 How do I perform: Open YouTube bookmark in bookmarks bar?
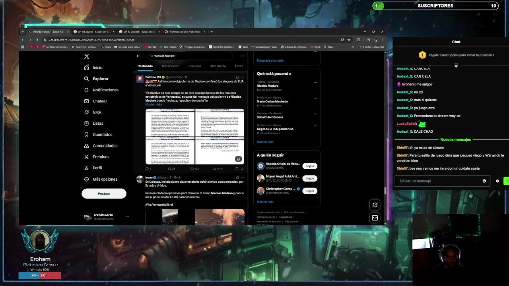[x=149, y=47]
